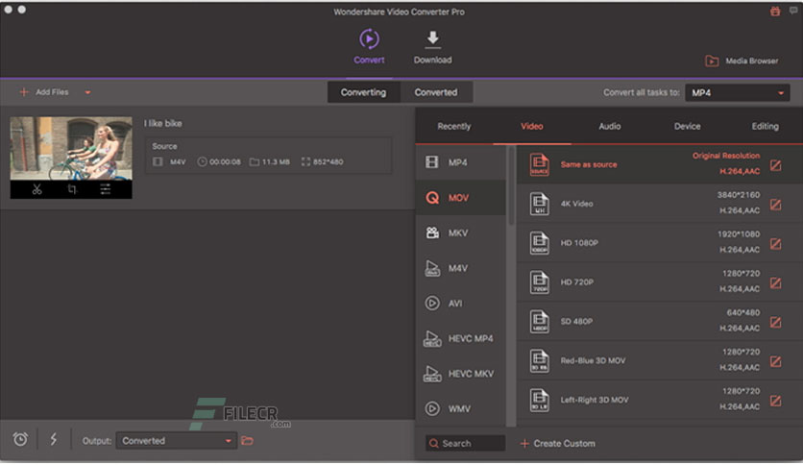Open the Recently tab
Viewport: 803px width, 465px height.
tap(453, 126)
